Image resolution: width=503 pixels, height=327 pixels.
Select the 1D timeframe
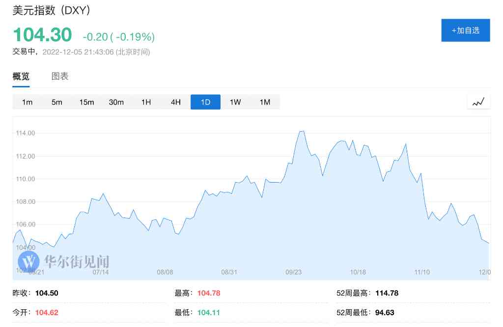tap(205, 102)
